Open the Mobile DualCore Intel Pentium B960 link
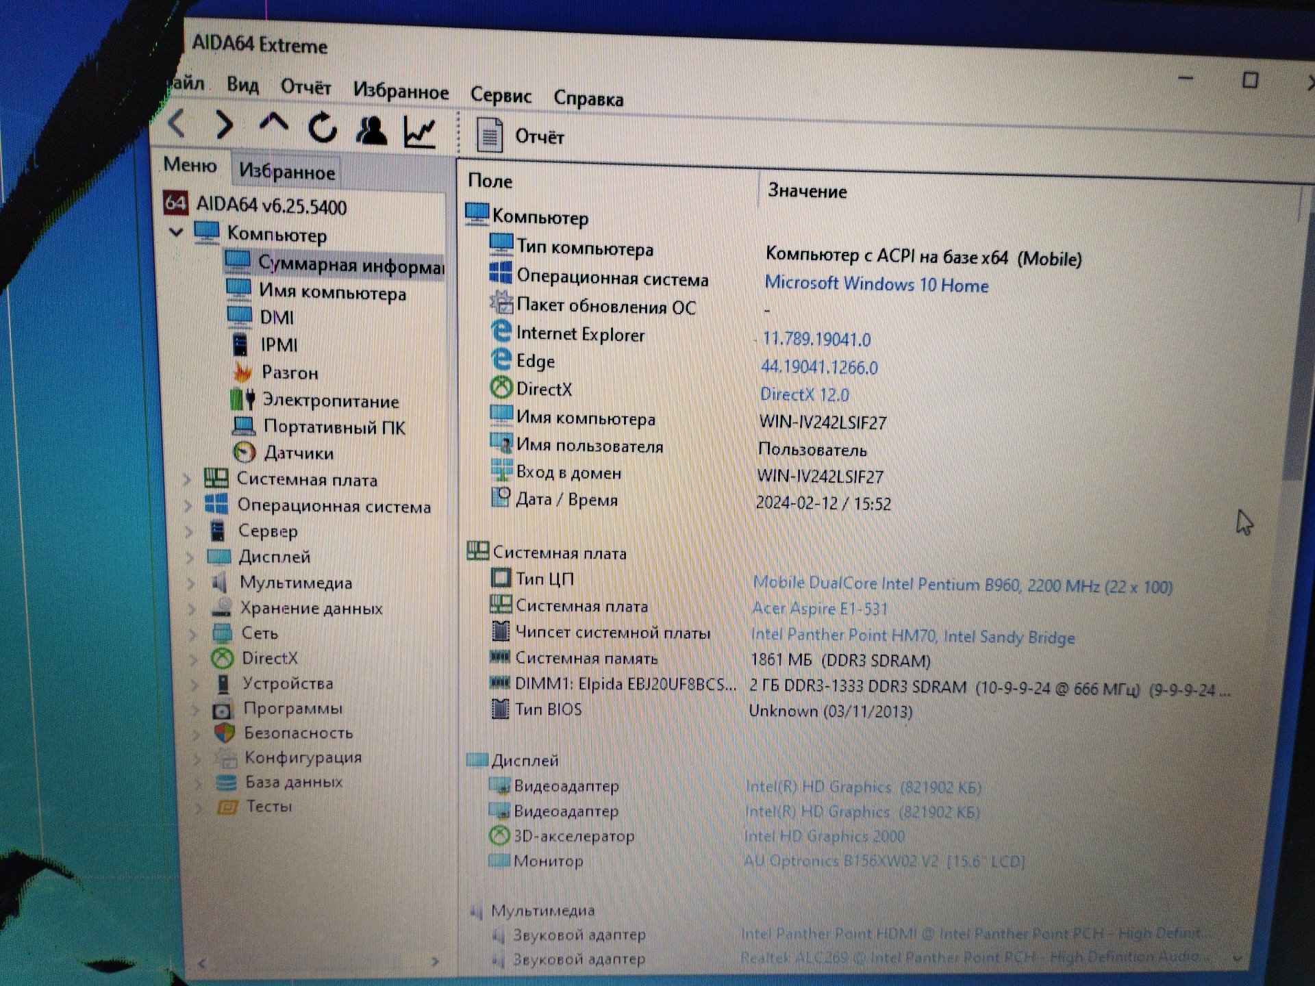 tap(962, 585)
